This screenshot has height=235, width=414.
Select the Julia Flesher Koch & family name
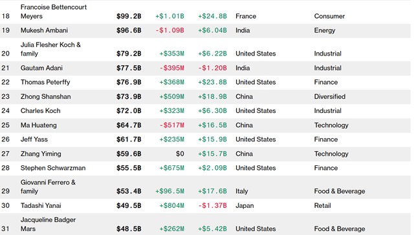click(x=50, y=49)
